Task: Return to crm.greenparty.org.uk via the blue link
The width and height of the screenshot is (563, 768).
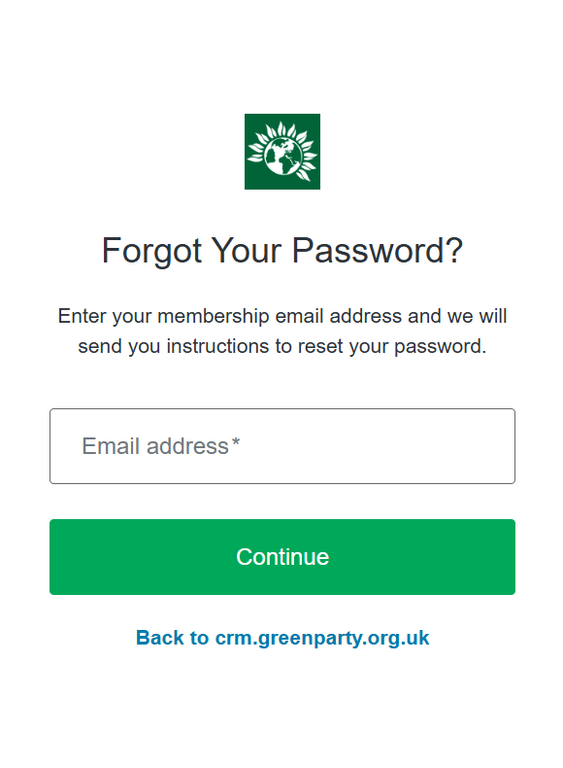Action: coord(282,638)
